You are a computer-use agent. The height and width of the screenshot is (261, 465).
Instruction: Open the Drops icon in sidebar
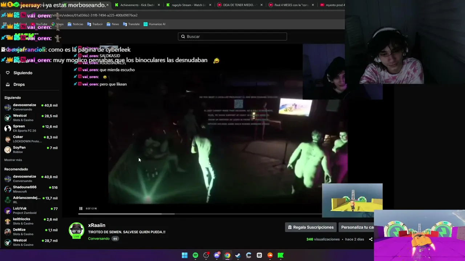click(x=8, y=84)
